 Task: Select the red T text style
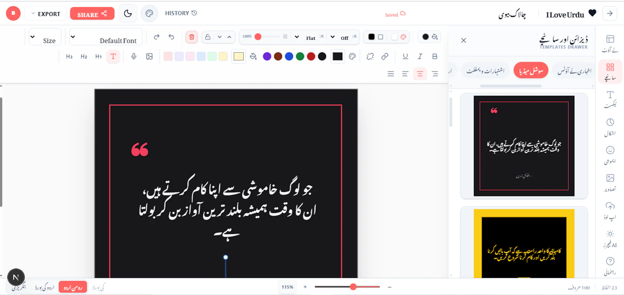[x=113, y=56]
